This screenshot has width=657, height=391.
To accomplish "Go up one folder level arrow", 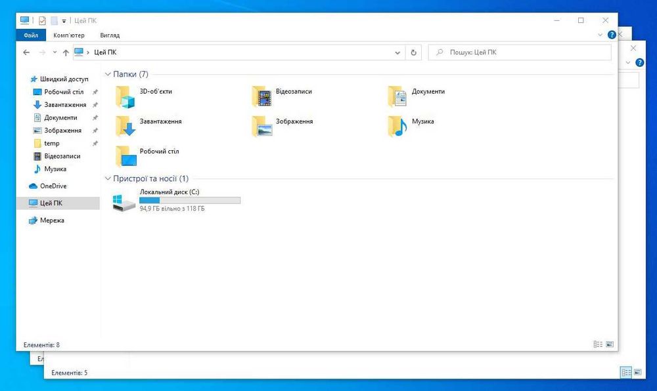I will click(66, 52).
